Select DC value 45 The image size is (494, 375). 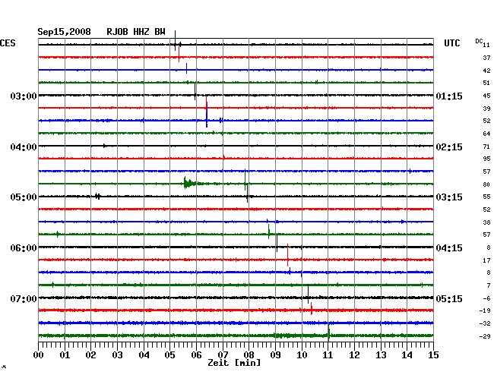(486, 96)
